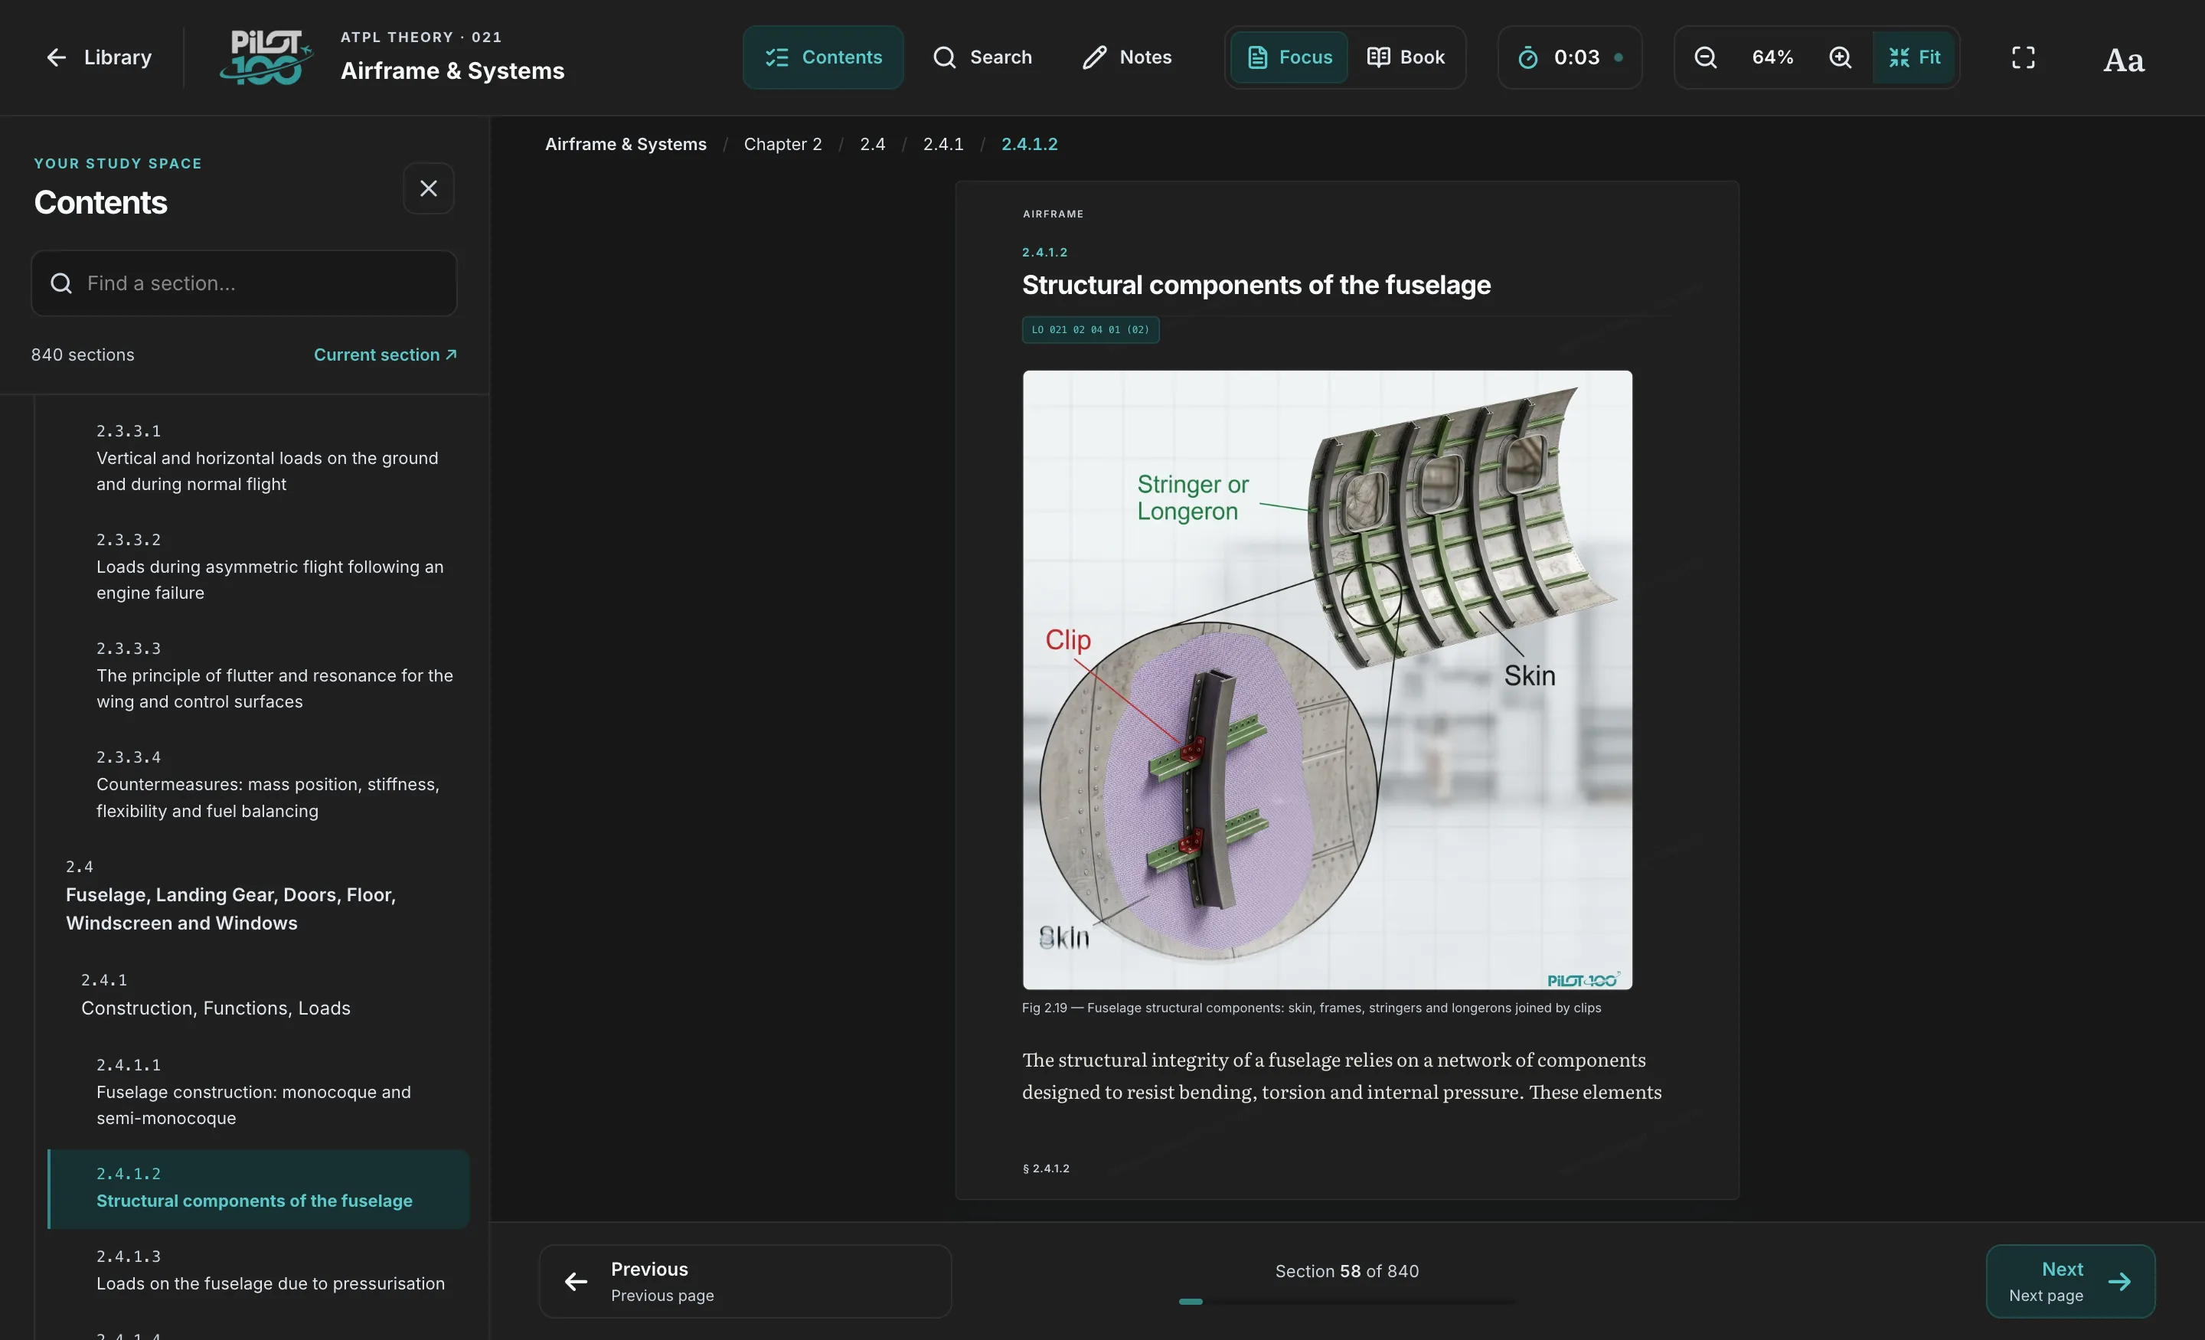Click the 2.4 breadcrumb
The image size is (2205, 1340).
tap(873, 144)
